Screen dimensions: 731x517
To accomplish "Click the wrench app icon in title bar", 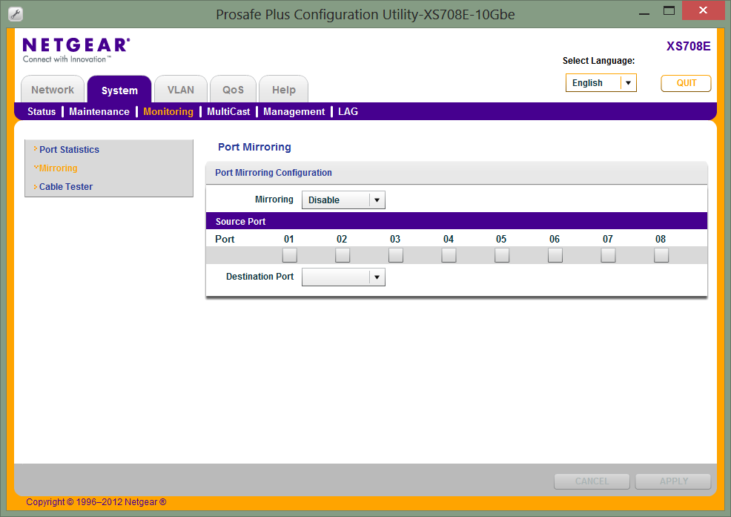I will (x=16, y=14).
